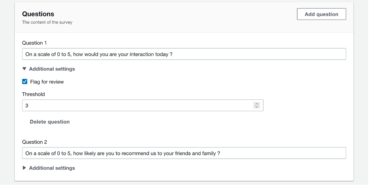Click 'Additional settings' text under Question 1
369x185 pixels.
point(52,69)
